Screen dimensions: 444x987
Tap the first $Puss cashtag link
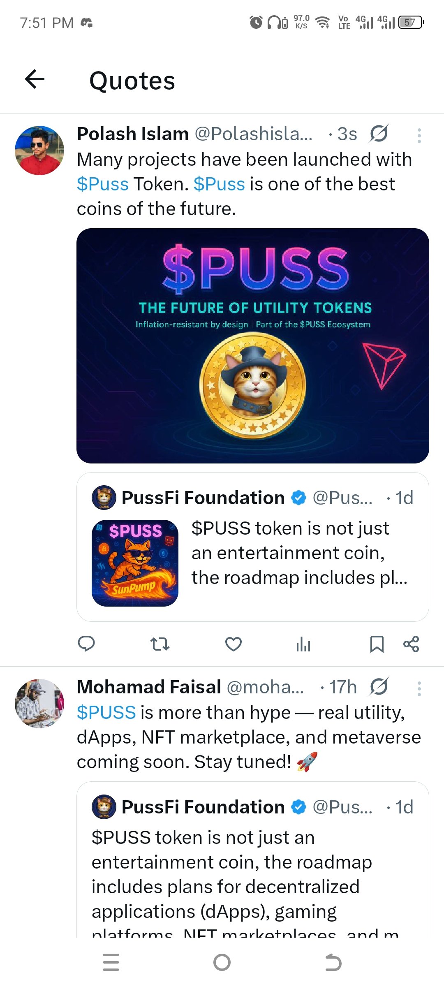[103, 184]
